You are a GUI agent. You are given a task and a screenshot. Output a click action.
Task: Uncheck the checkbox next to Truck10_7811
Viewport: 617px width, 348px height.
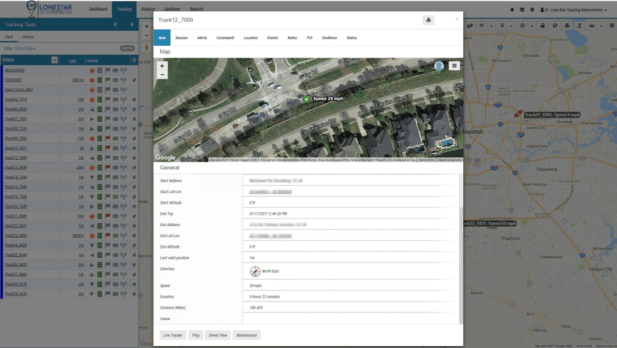(x=134, y=147)
